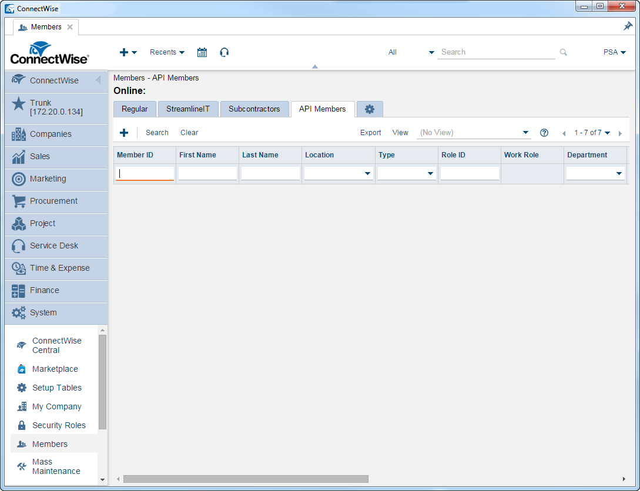Switch to the Regular members tab
The image size is (640, 491).
135,109
